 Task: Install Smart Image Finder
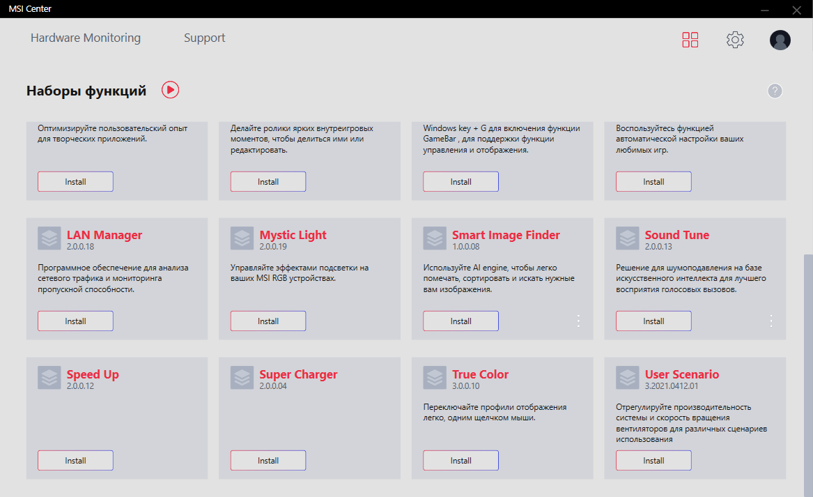460,321
